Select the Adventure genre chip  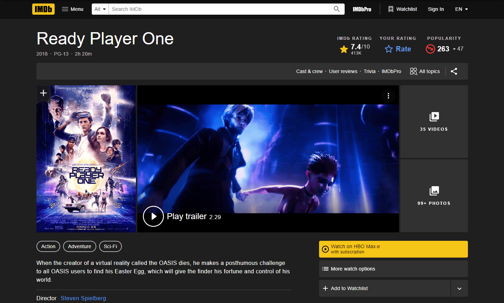tap(80, 246)
